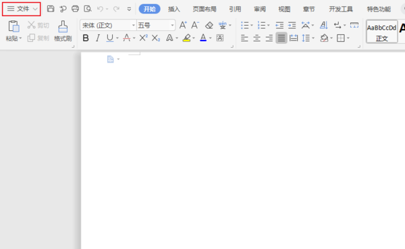Click the borders grid icon
405x249 pixels.
click(341, 38)
